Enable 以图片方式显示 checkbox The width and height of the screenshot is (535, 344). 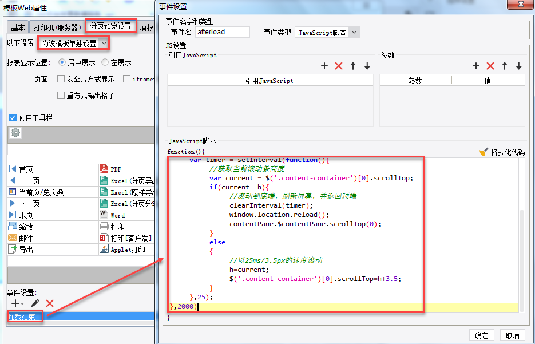coord(61,79)
